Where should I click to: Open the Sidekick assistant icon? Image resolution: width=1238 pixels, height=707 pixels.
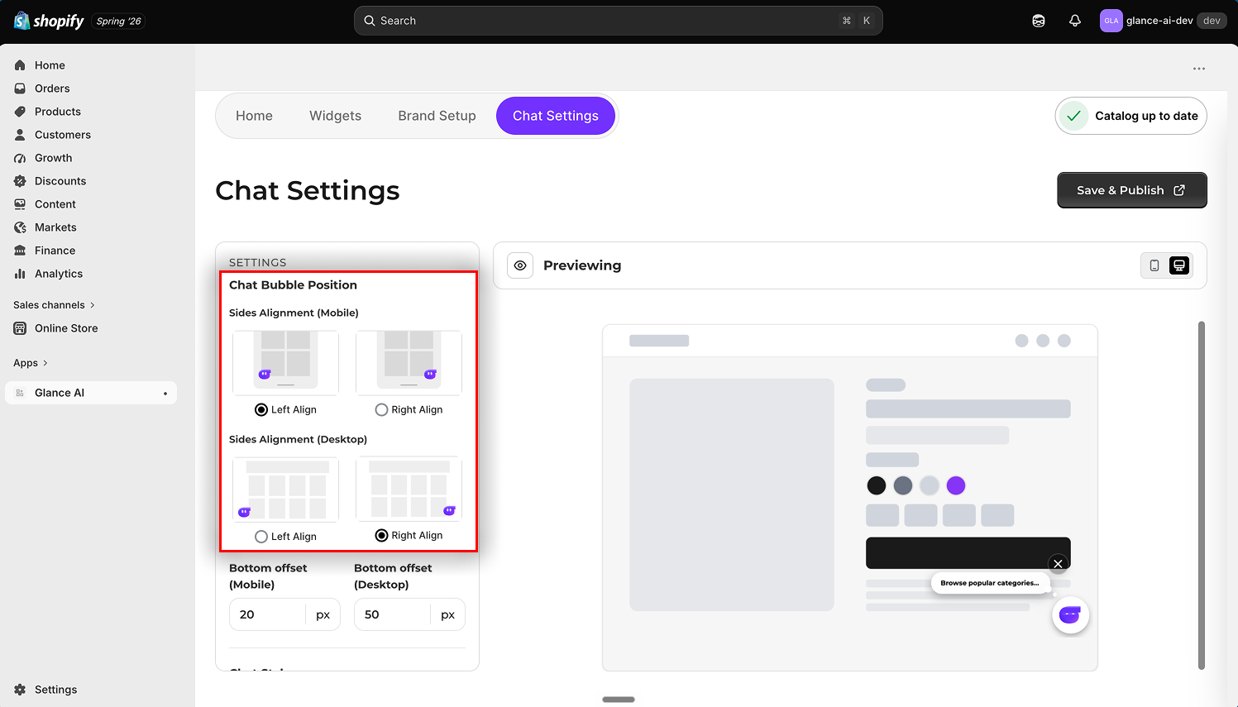[1039, 21]
